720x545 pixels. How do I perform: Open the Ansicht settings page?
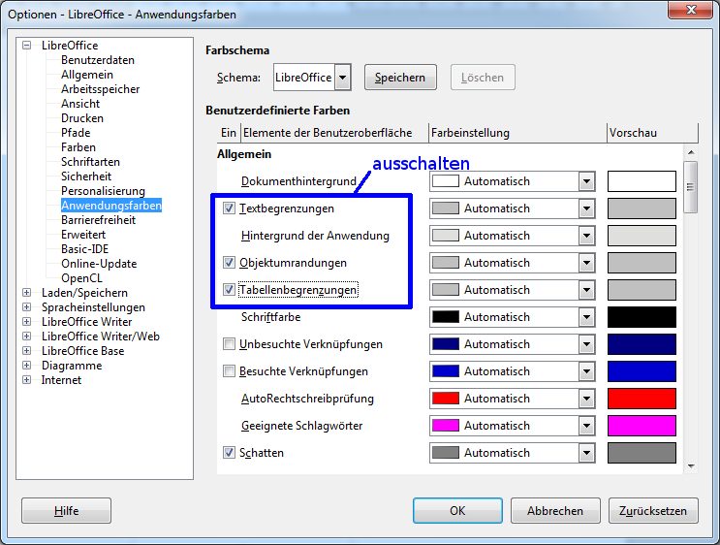click(x=80, y=104)
